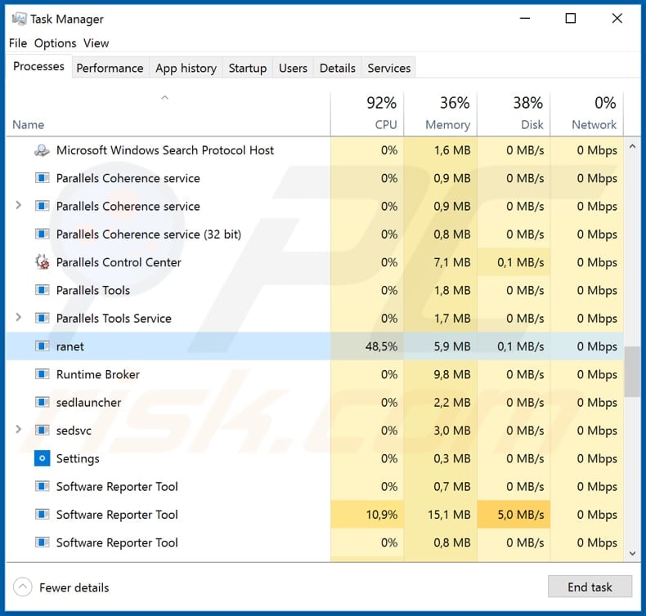
Task: Click the vertical scrollbar thumb
Action: (632, 371)
